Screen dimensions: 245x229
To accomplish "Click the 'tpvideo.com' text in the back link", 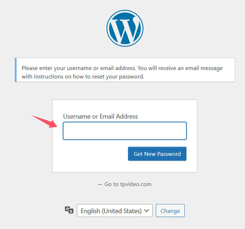I will point(136,184).
